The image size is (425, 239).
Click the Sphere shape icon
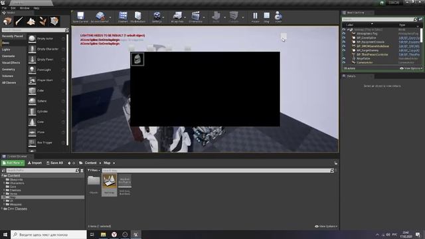pyautogui.click(x=32, y=101)
